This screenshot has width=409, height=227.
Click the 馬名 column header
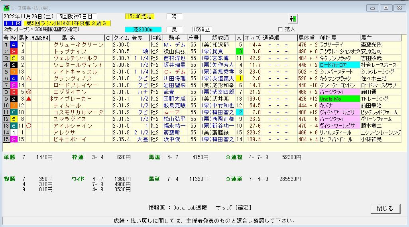77,38
